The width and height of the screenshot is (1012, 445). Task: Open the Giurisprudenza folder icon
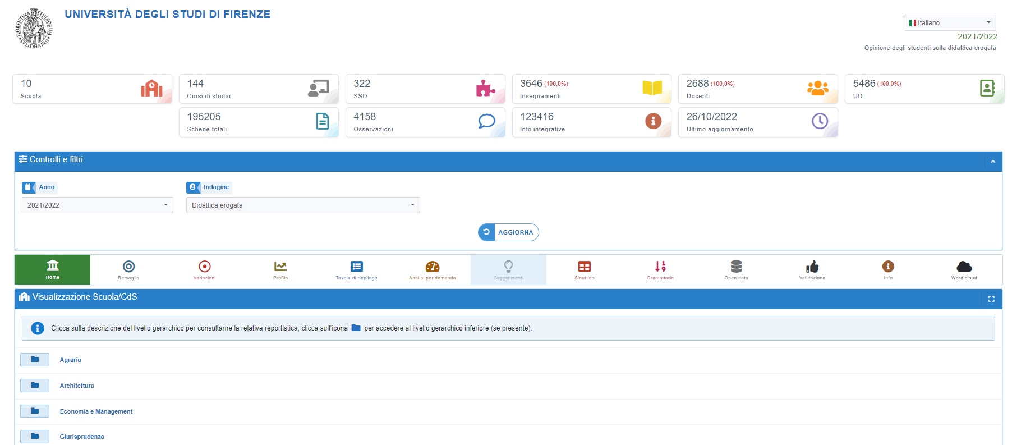(35, 437)
